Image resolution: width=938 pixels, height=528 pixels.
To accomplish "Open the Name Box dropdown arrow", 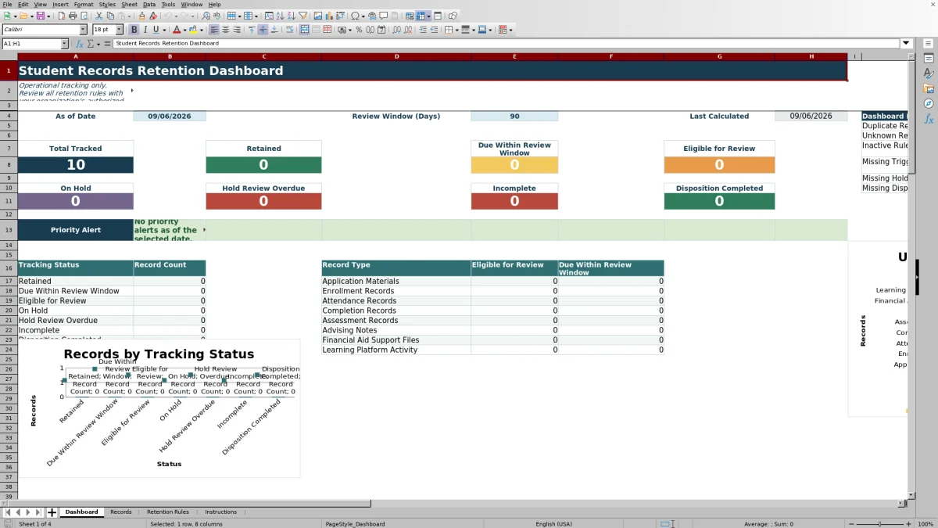I will coord(64,44).
